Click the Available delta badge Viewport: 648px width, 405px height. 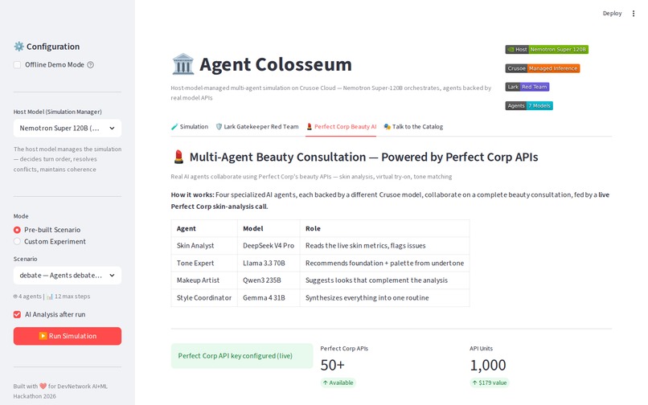click(338, 382)
